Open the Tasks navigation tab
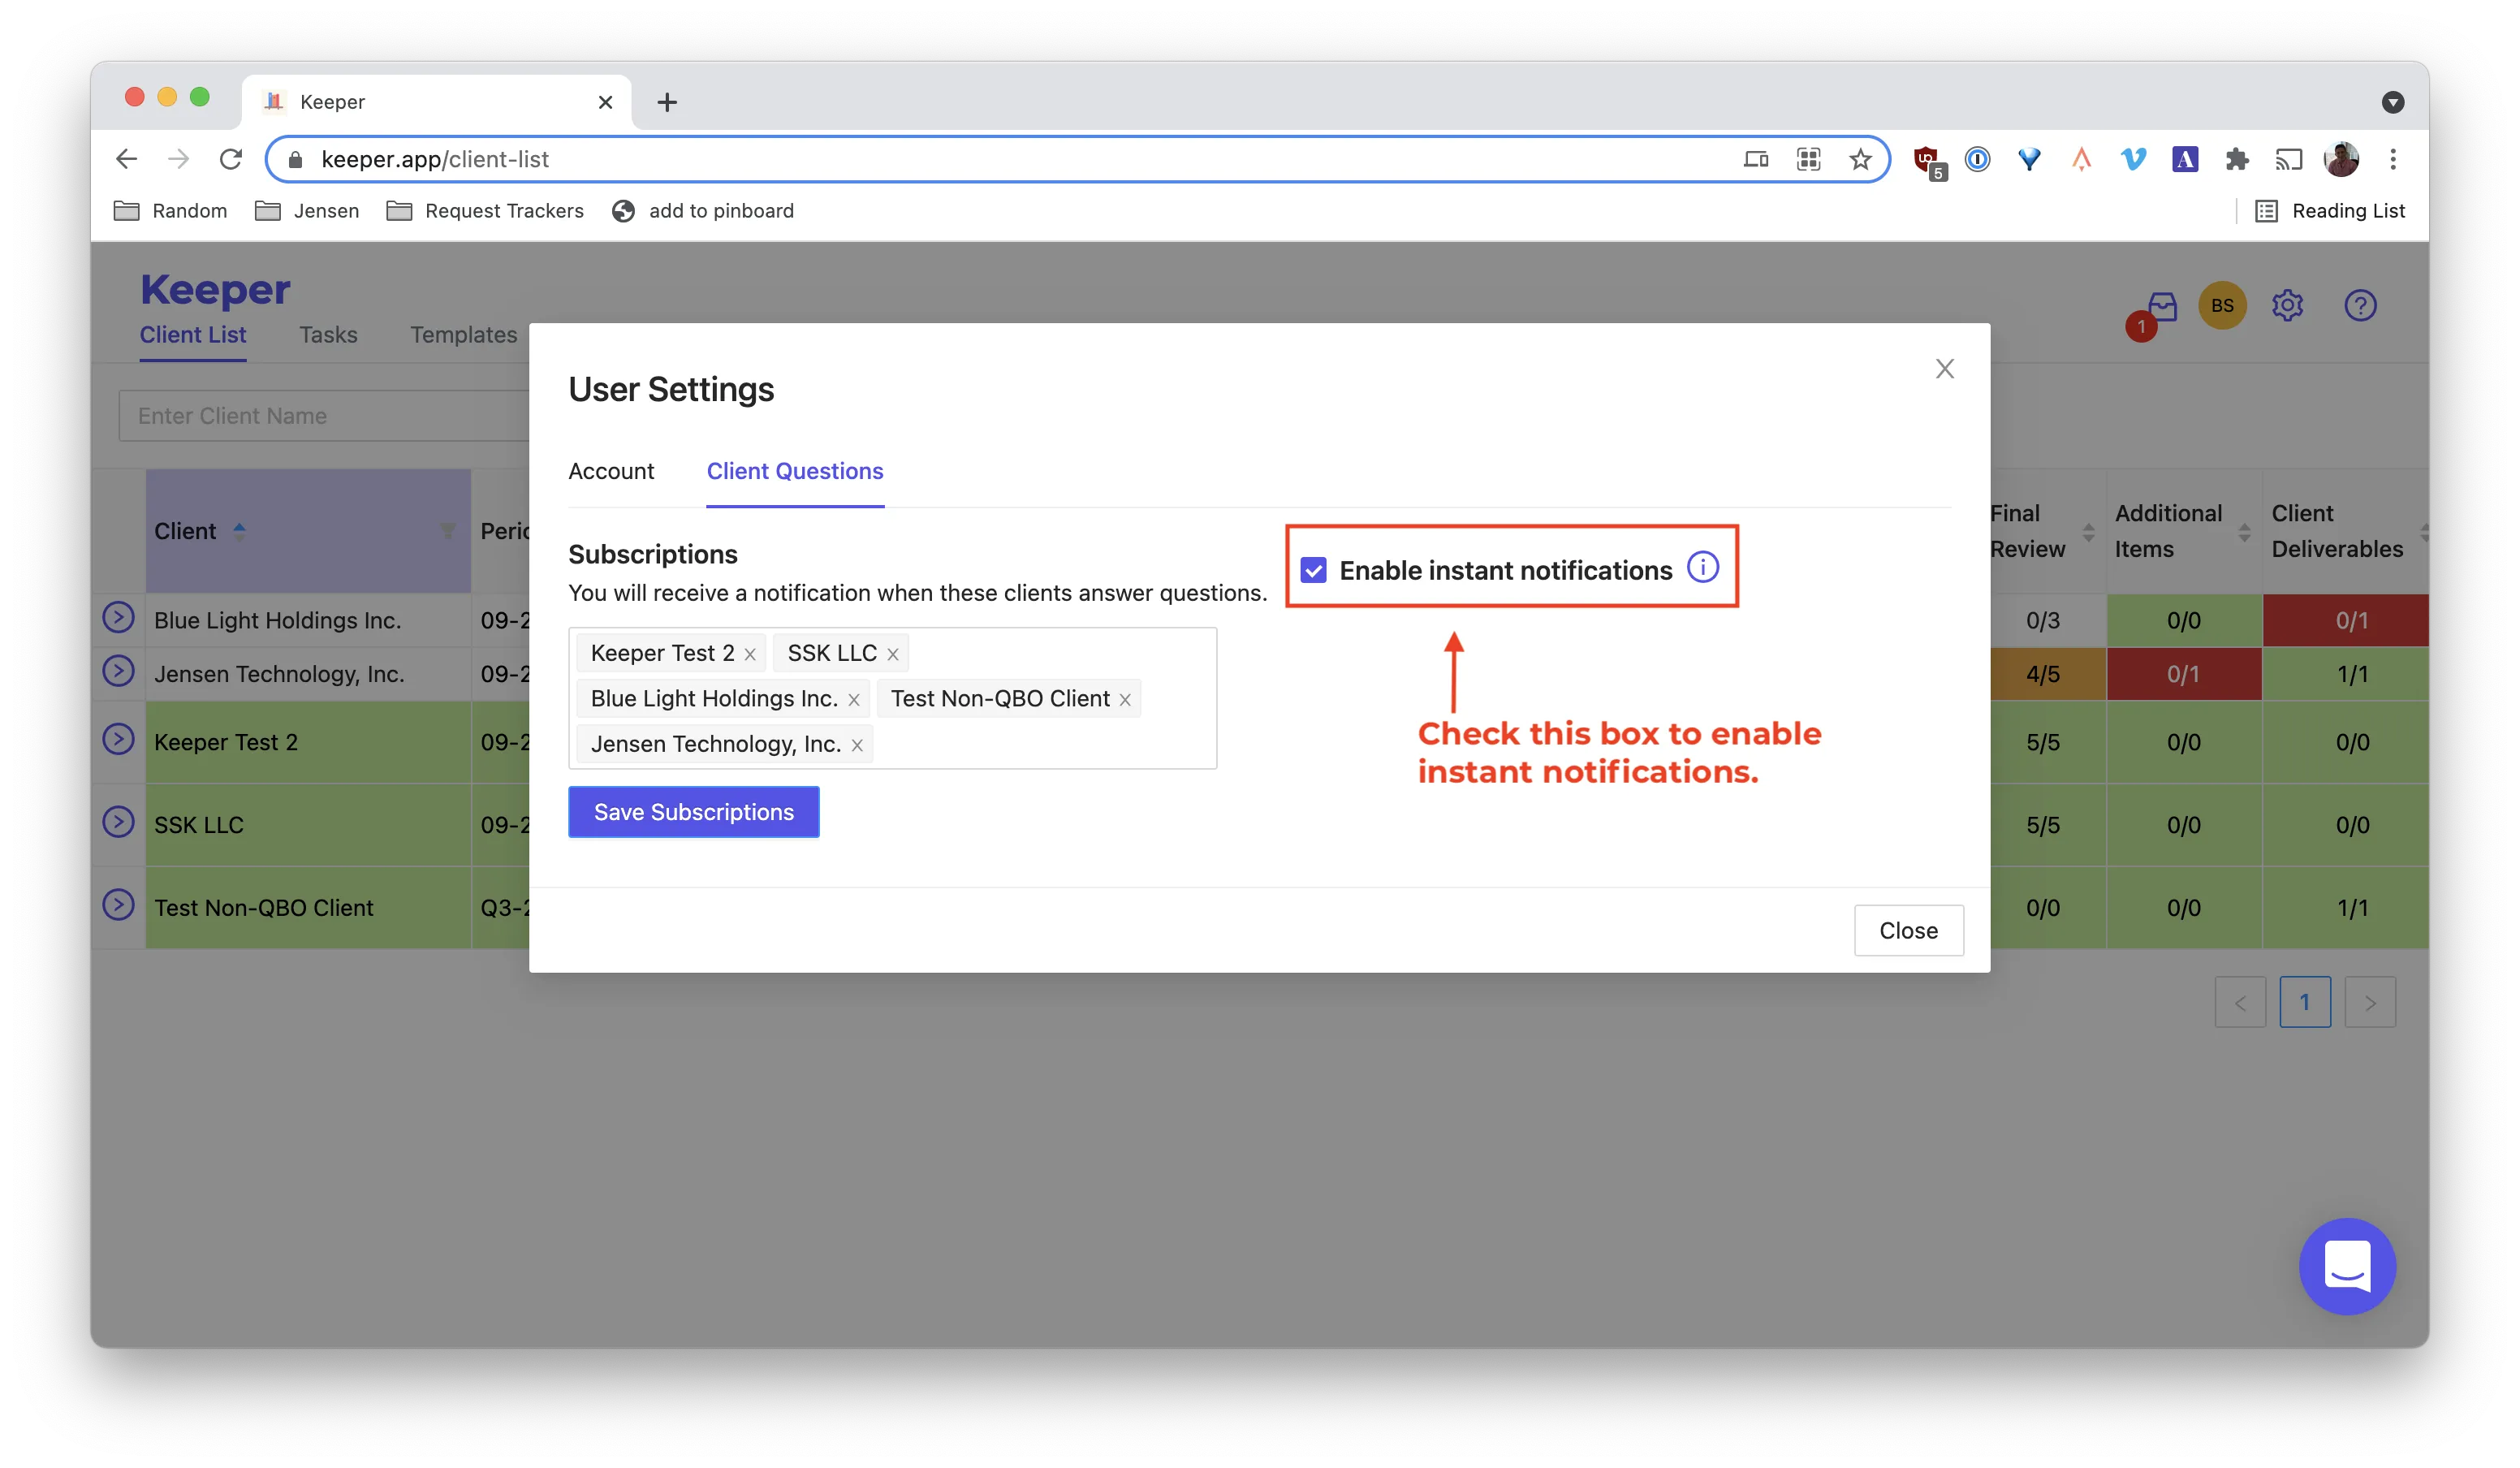The width and height of the screenshot is (2520, 1468). [x=328, y=335]
